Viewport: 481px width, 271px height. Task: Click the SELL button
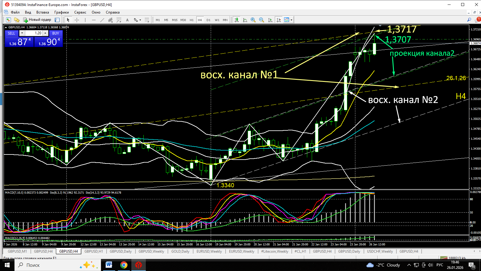click(x=11, y=33)
